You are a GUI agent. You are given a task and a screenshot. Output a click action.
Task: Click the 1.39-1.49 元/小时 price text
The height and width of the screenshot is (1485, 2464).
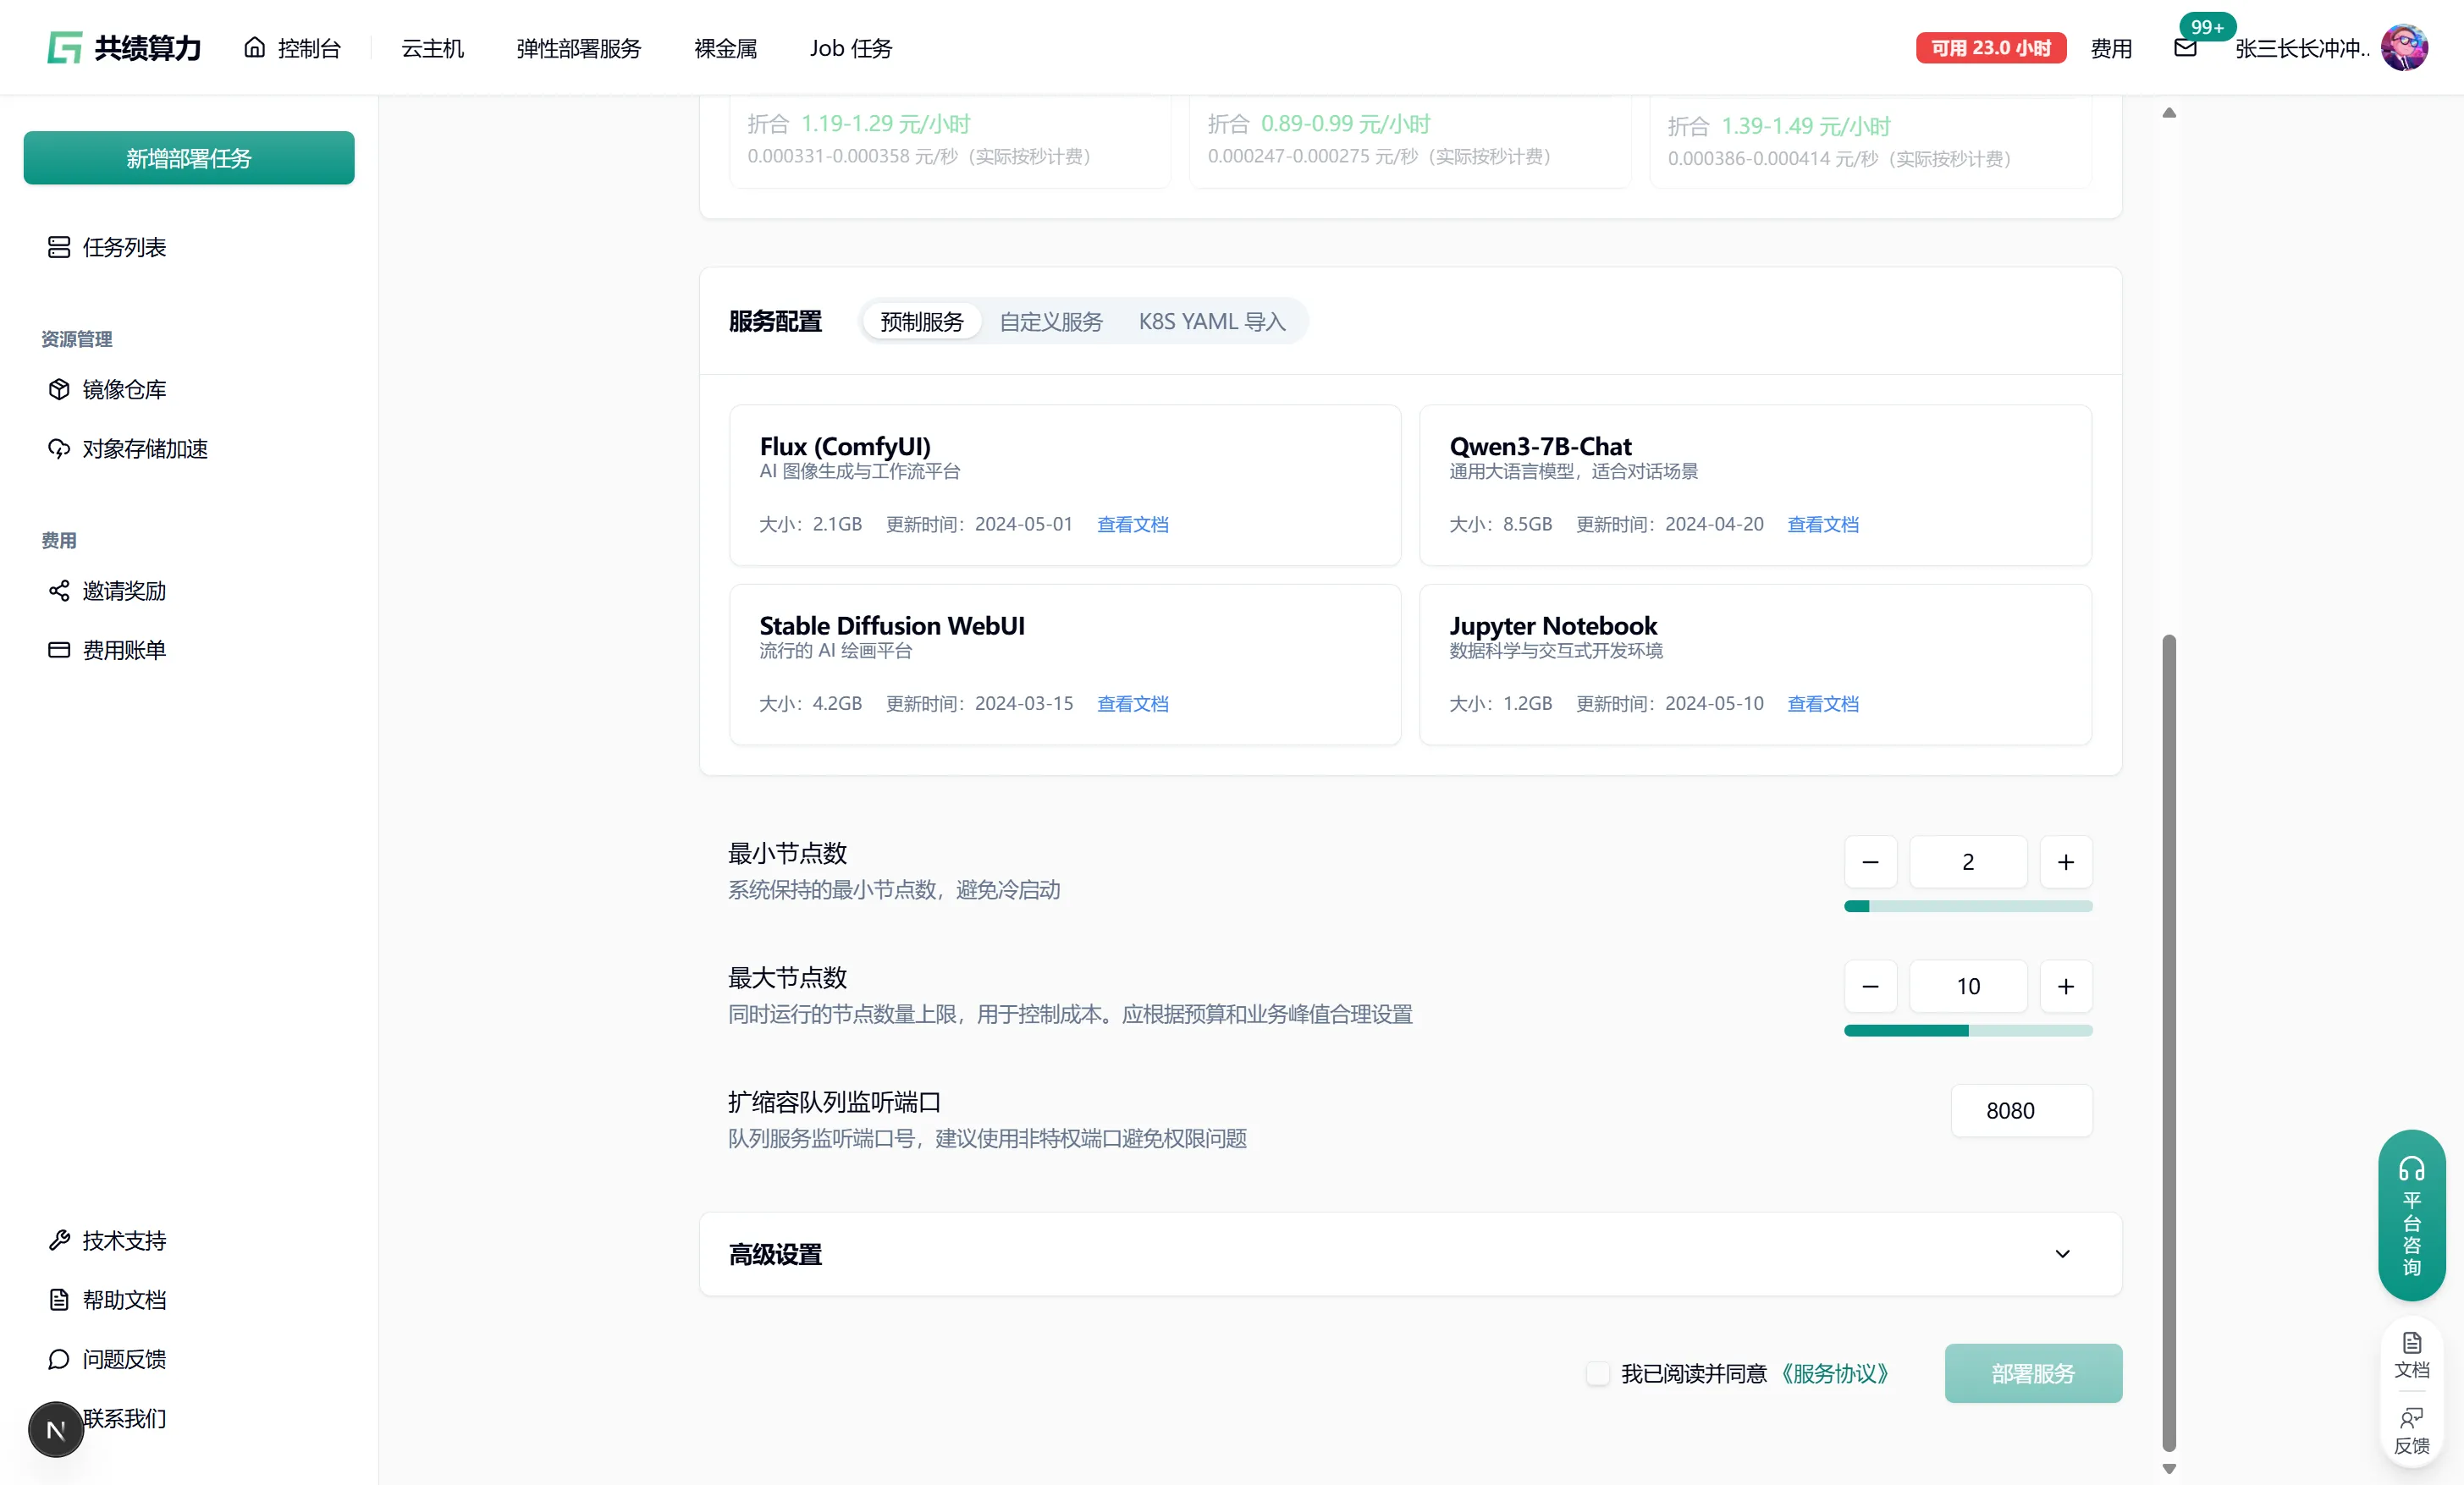click(1805, 126)
